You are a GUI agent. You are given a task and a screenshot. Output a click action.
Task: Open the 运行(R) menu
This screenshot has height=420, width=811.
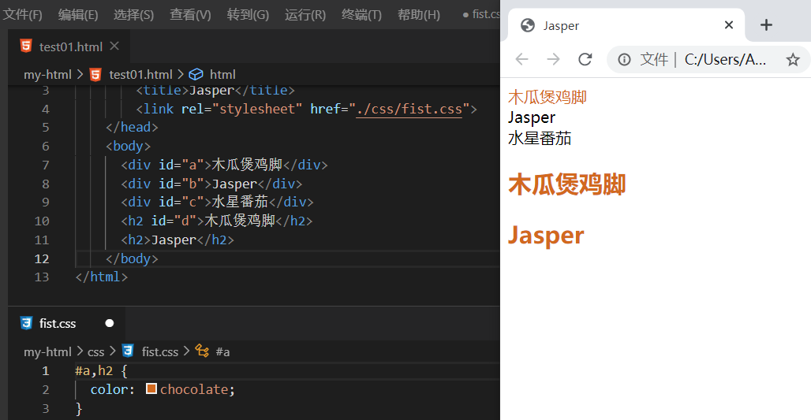point(305,15)
